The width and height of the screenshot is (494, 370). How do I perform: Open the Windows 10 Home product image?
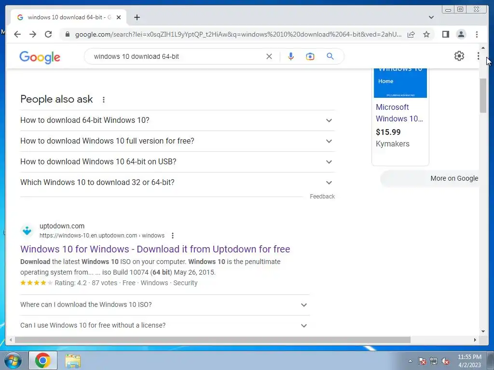click(400, 83)
